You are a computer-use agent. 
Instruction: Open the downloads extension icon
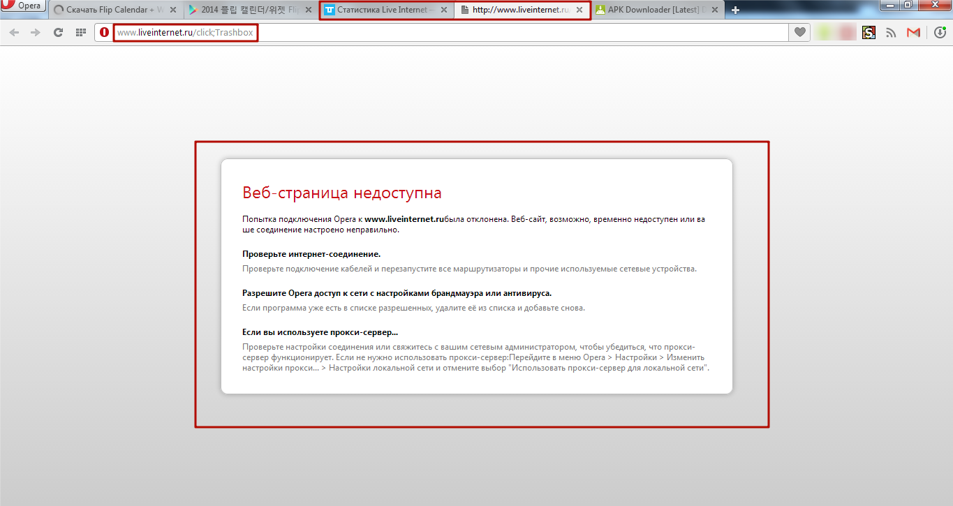(x=940, y=32)
